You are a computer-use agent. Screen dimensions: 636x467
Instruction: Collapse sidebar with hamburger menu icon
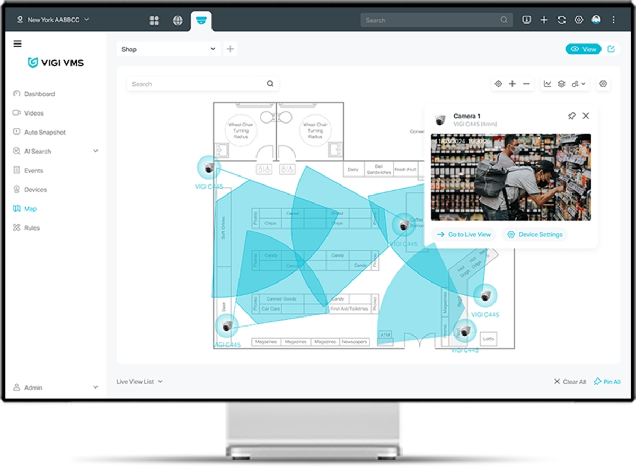point(17,44)
